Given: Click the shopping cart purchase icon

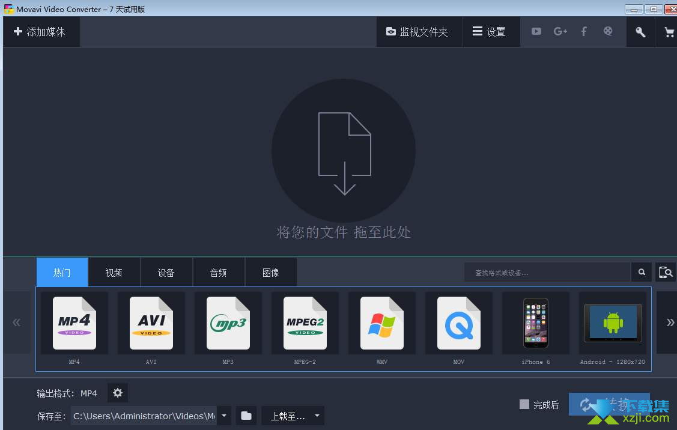Looking at the screenshot, I should (669, 31).
